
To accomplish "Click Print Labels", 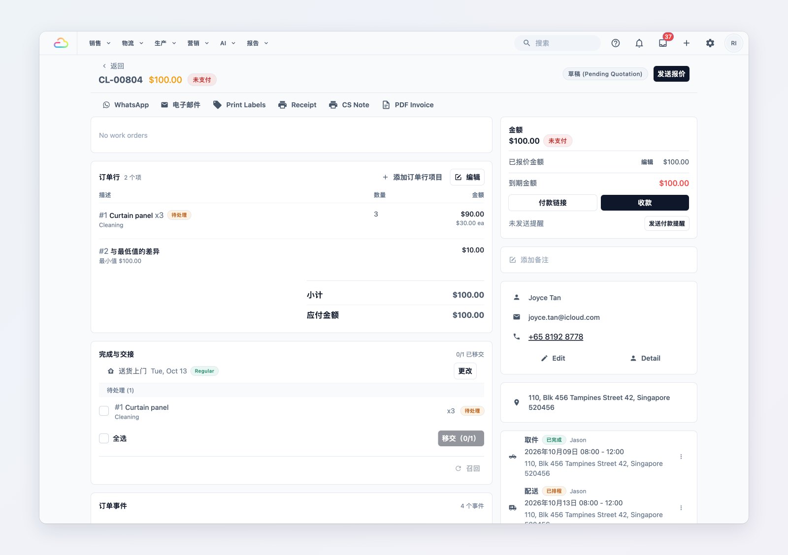I will click(x=239, y=105).
